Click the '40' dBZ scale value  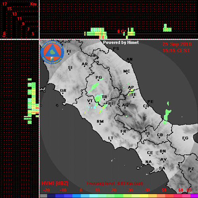tap(147, 190)
